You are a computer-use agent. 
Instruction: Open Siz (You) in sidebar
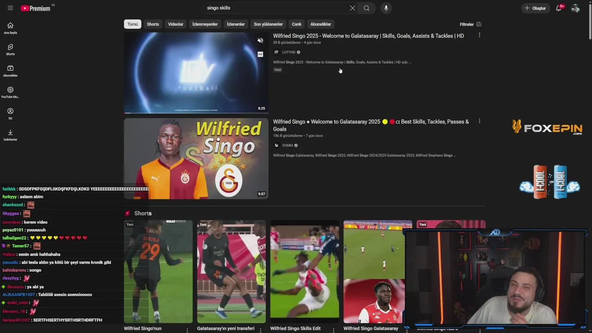point(10,114)
